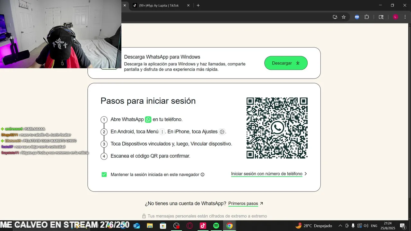Click chat message from andressurd HABLAAAAA

tap(23, 129)
